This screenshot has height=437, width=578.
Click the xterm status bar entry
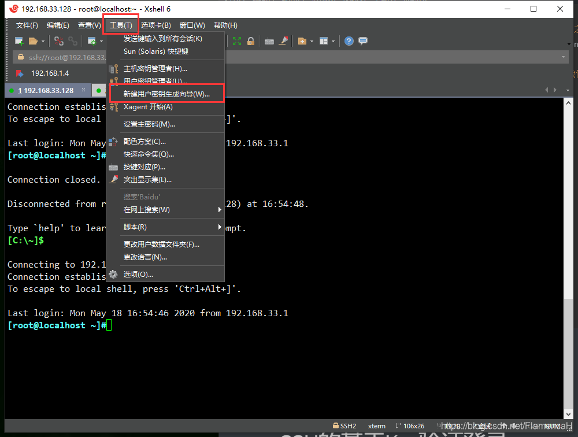coord(376,426)
